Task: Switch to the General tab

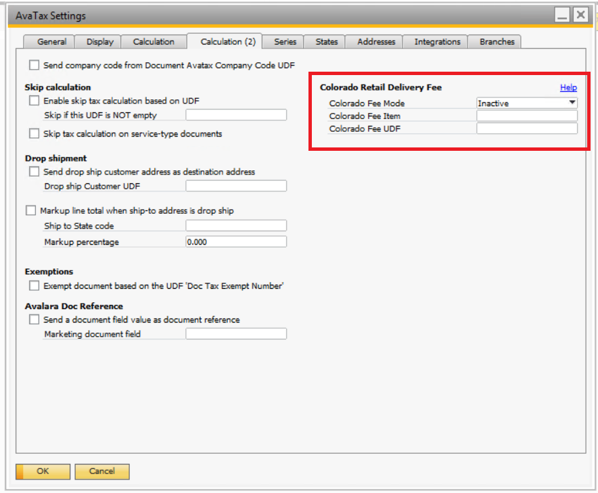Action: (49, 41)
